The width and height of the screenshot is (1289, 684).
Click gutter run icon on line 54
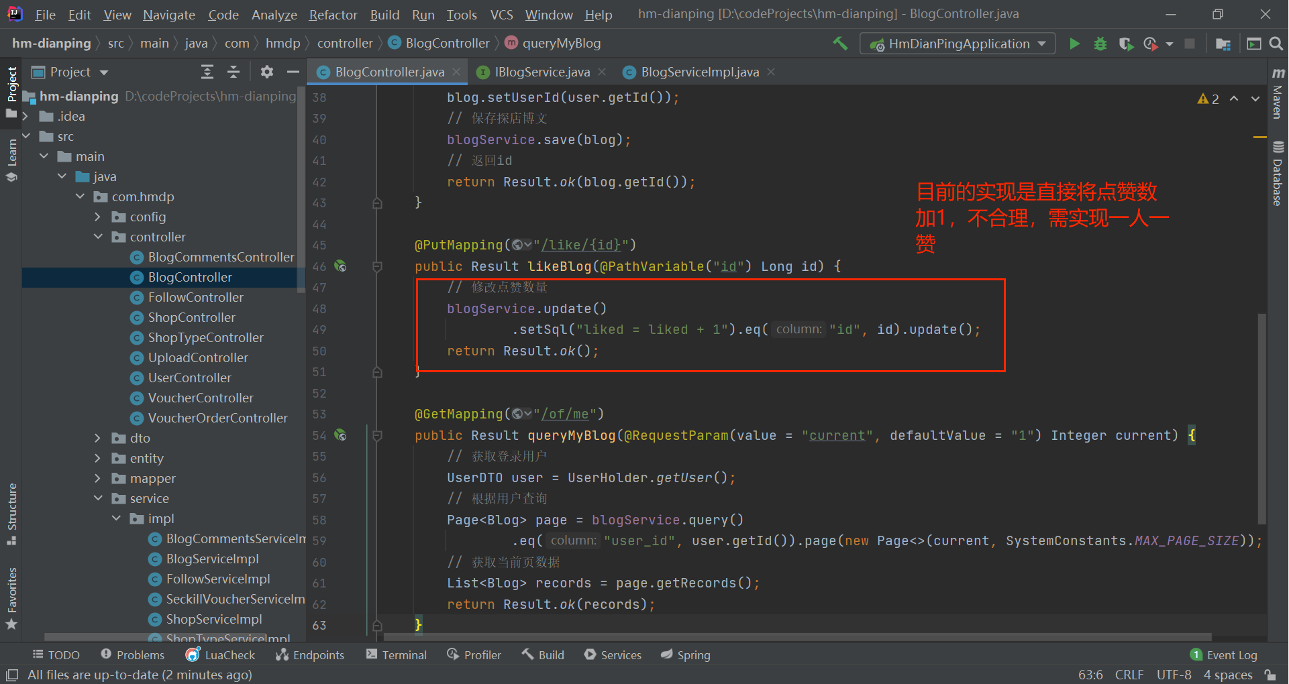coord(340,435)
